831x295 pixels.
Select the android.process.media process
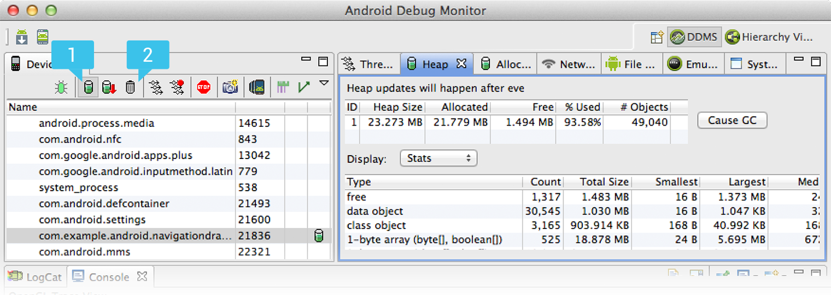[169, 123]
